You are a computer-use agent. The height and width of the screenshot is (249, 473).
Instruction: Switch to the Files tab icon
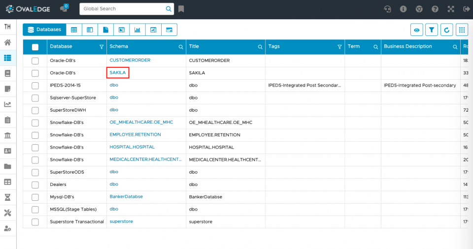105,30
